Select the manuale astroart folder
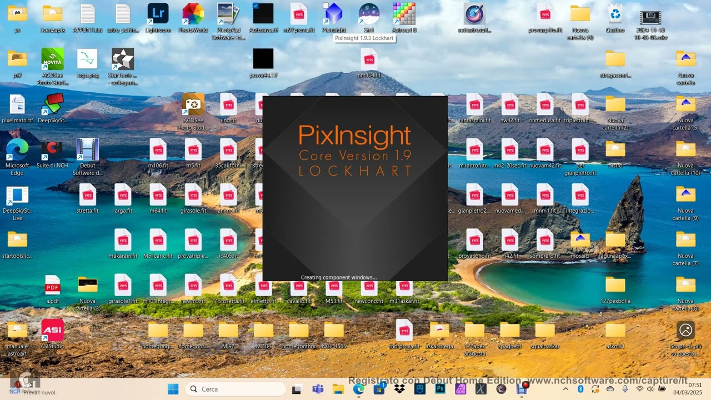 tap(17, 330)
